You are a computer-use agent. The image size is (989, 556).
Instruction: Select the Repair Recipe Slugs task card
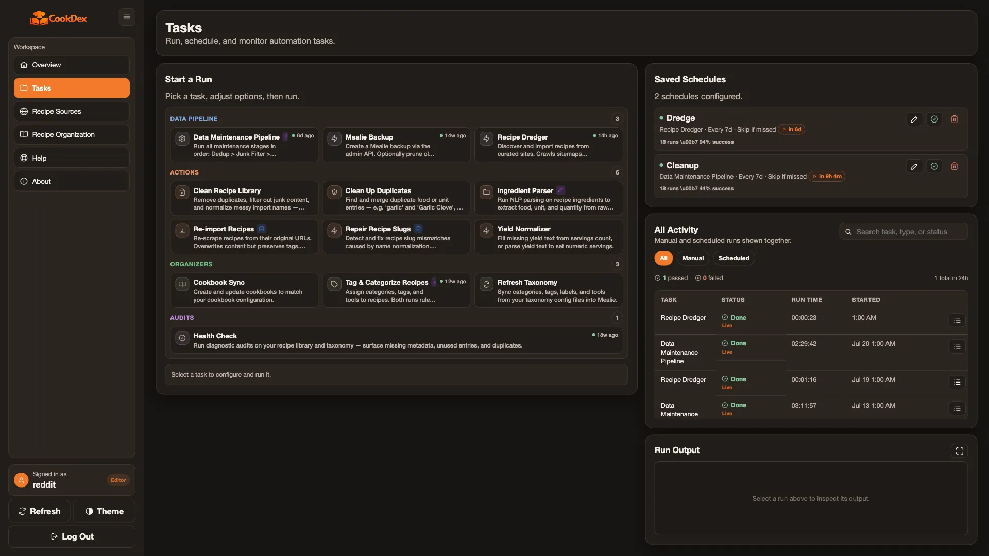[x=396, y=237]
